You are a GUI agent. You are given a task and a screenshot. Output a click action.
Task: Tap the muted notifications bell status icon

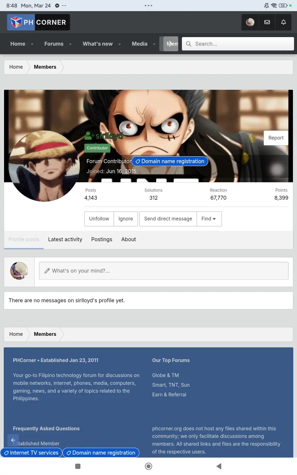[x=267, y=6]
